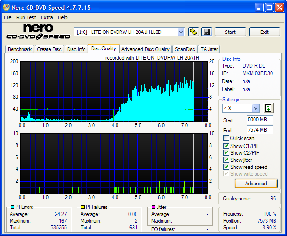Open the 4 X speed dropdown
287x236 pixels.
click(x=255, y=108)
